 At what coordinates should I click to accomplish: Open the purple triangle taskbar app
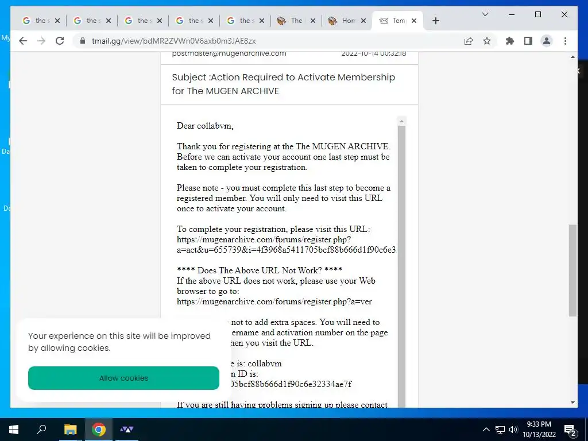pos(127,430)
